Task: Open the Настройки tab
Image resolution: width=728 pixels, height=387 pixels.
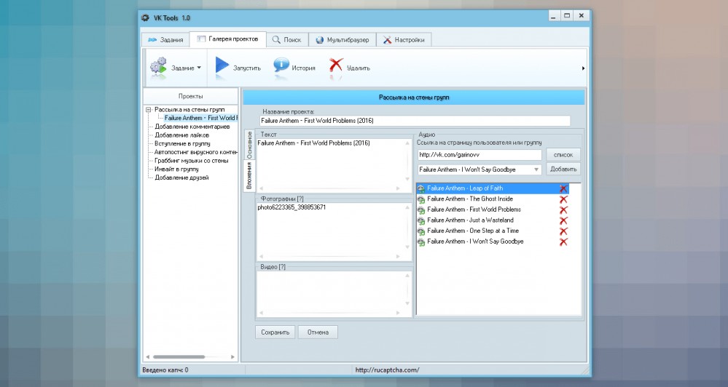Action: tap(404, 40)
